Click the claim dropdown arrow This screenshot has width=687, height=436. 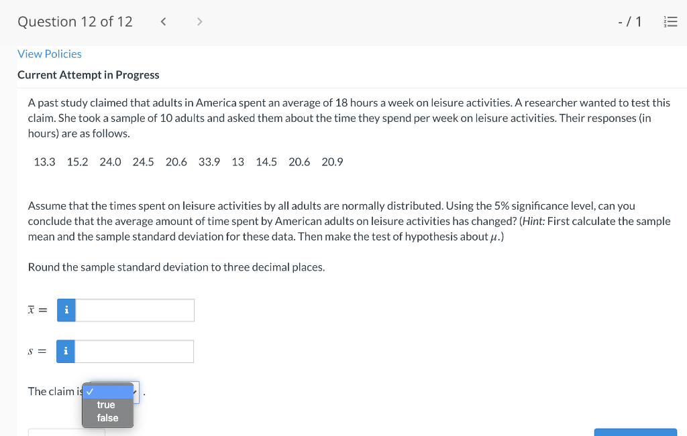[x=136, y=392]
